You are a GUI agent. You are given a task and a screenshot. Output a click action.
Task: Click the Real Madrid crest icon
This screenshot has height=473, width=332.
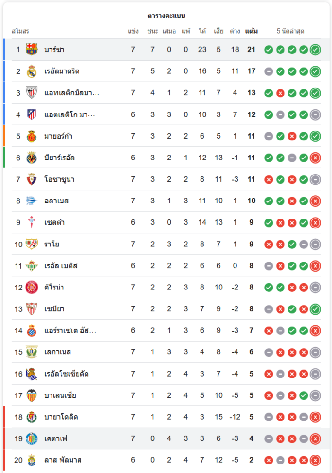[x=32, y=71]
